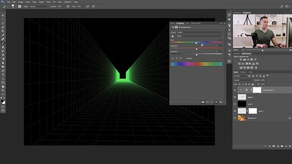Hide the layer with mask above Background
292x164 pixels.
pyautogui.click(x=235, y=111)
